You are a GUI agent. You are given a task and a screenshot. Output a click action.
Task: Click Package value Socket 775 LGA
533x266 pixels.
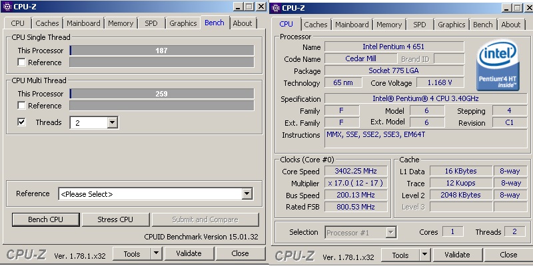(x=394, y=70)
